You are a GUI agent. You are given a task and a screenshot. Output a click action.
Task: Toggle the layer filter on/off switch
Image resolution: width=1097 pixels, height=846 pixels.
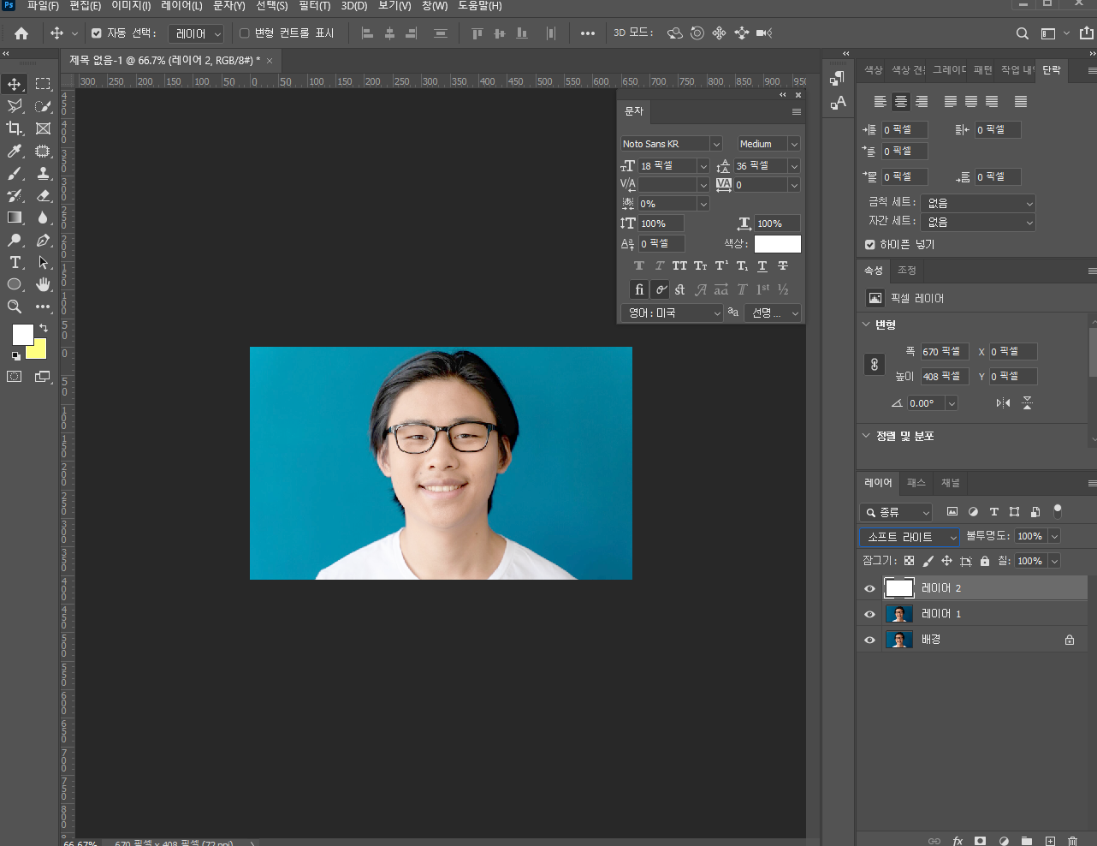pos(1058,511)
